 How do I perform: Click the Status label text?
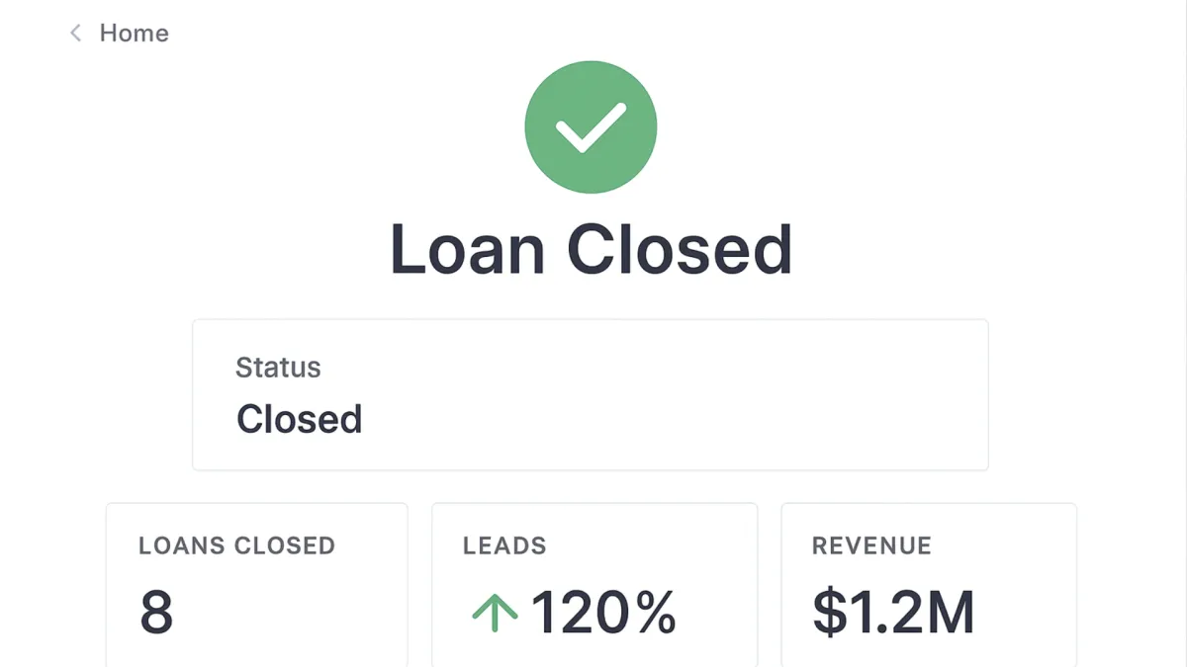(x=278, y=368)
